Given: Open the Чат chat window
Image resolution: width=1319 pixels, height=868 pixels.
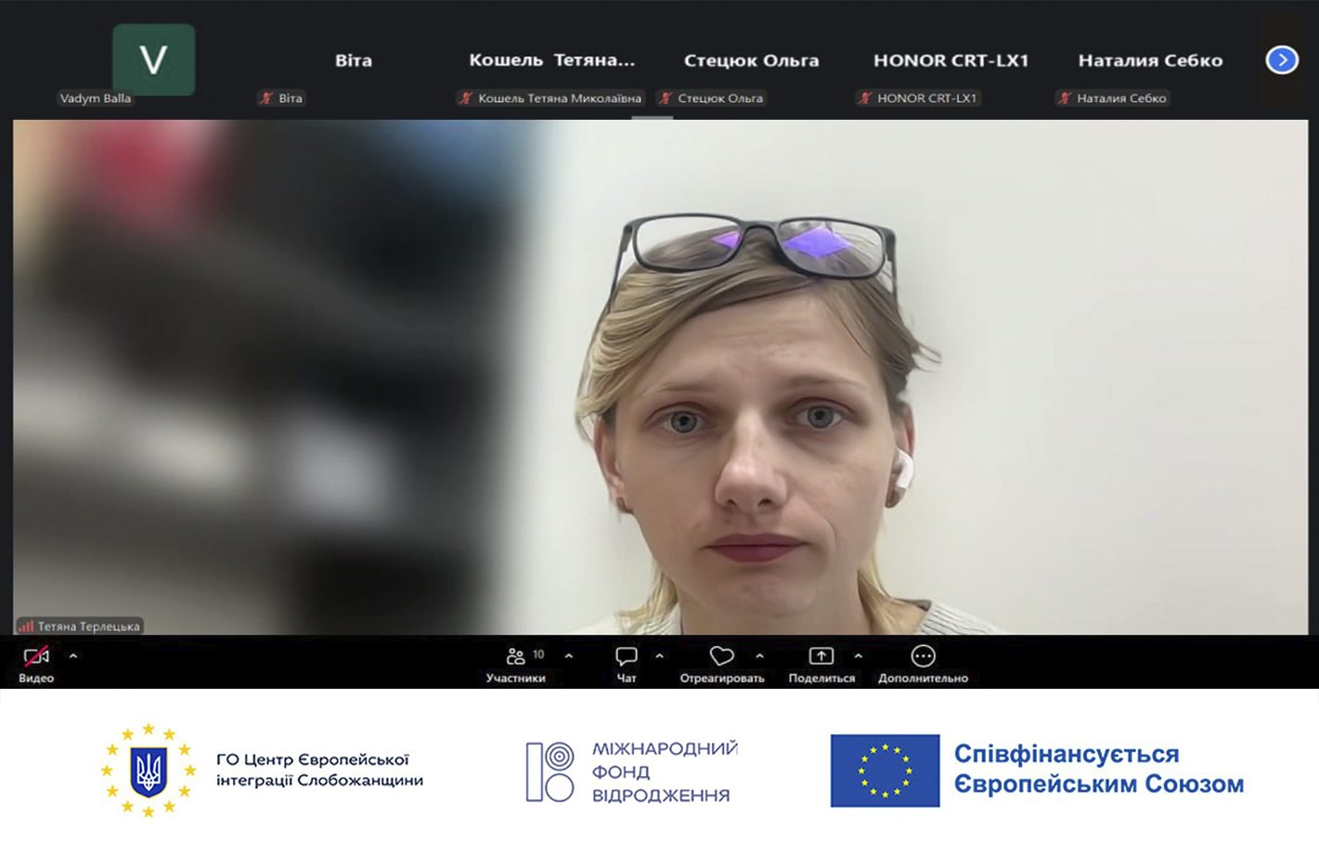Looking at the screenshot, I should pyautogui.click(x=627, y=664).
